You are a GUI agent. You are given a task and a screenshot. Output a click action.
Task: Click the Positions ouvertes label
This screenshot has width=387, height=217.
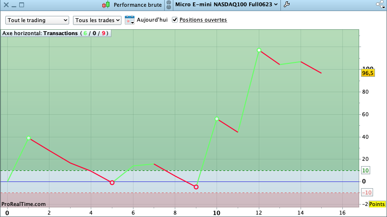(203, 20)
